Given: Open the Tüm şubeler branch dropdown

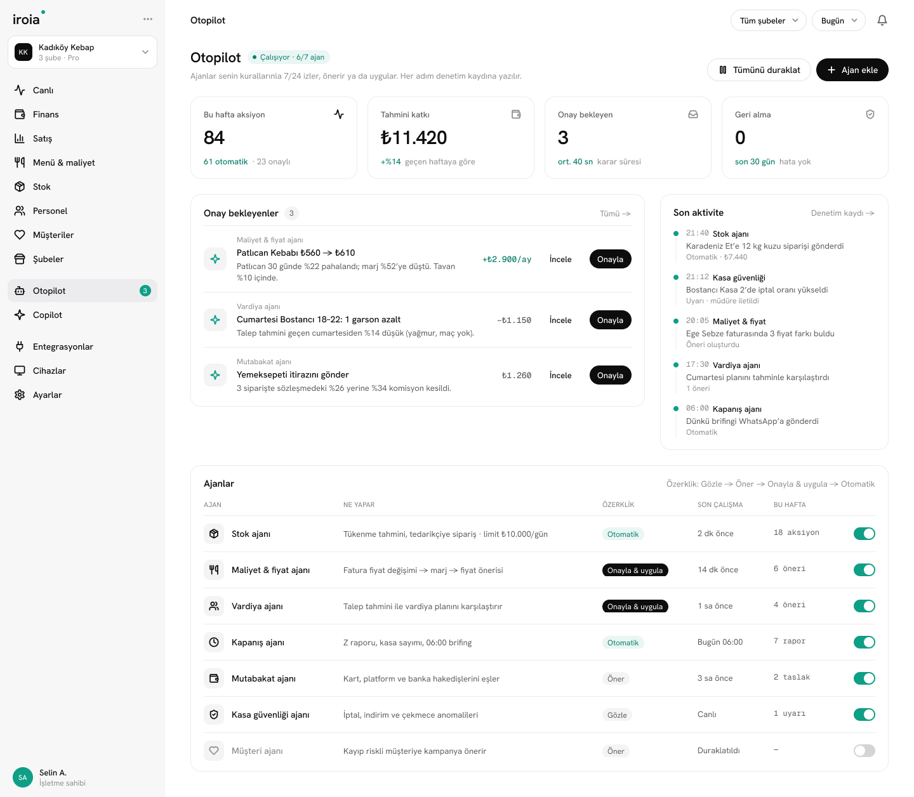Looking at the screenshot, I should coord(769,20).
